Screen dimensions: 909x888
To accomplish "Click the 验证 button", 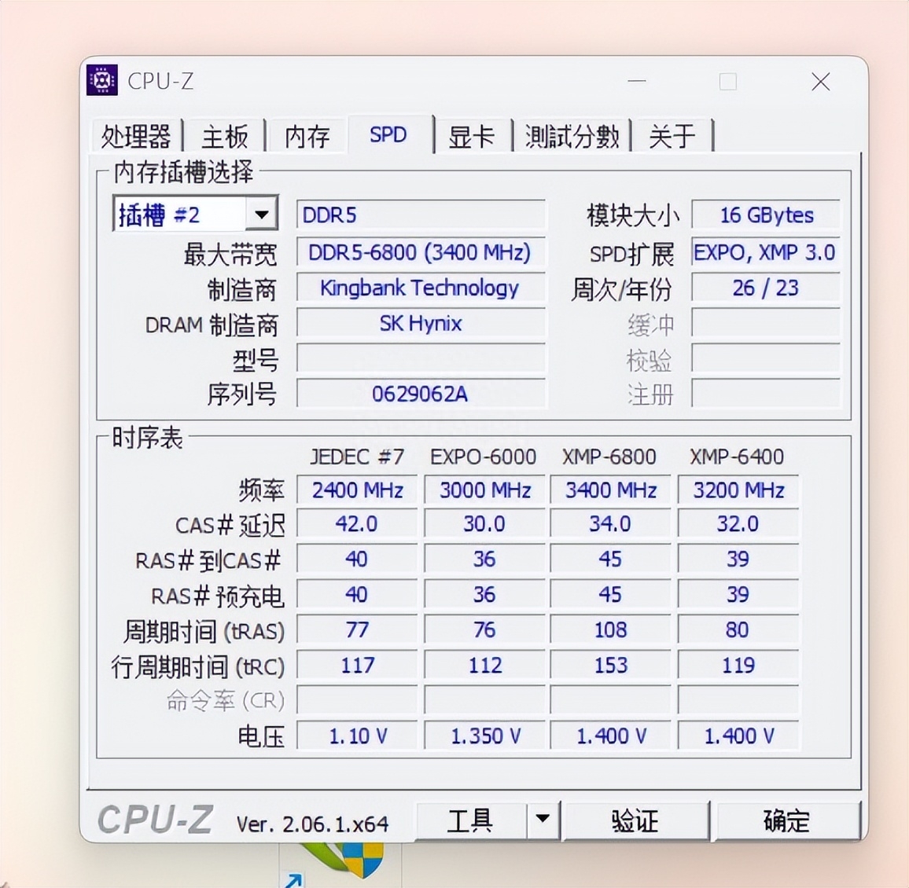I will point(636,820).
